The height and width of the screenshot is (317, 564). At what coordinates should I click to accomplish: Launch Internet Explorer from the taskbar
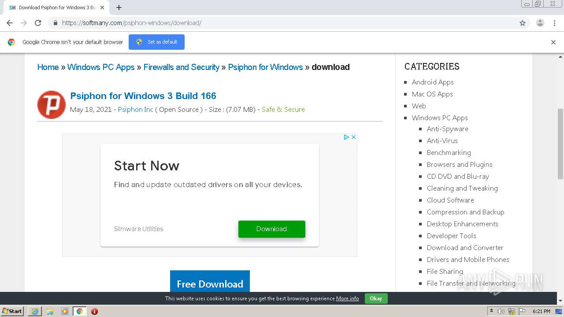coord(35,311)
